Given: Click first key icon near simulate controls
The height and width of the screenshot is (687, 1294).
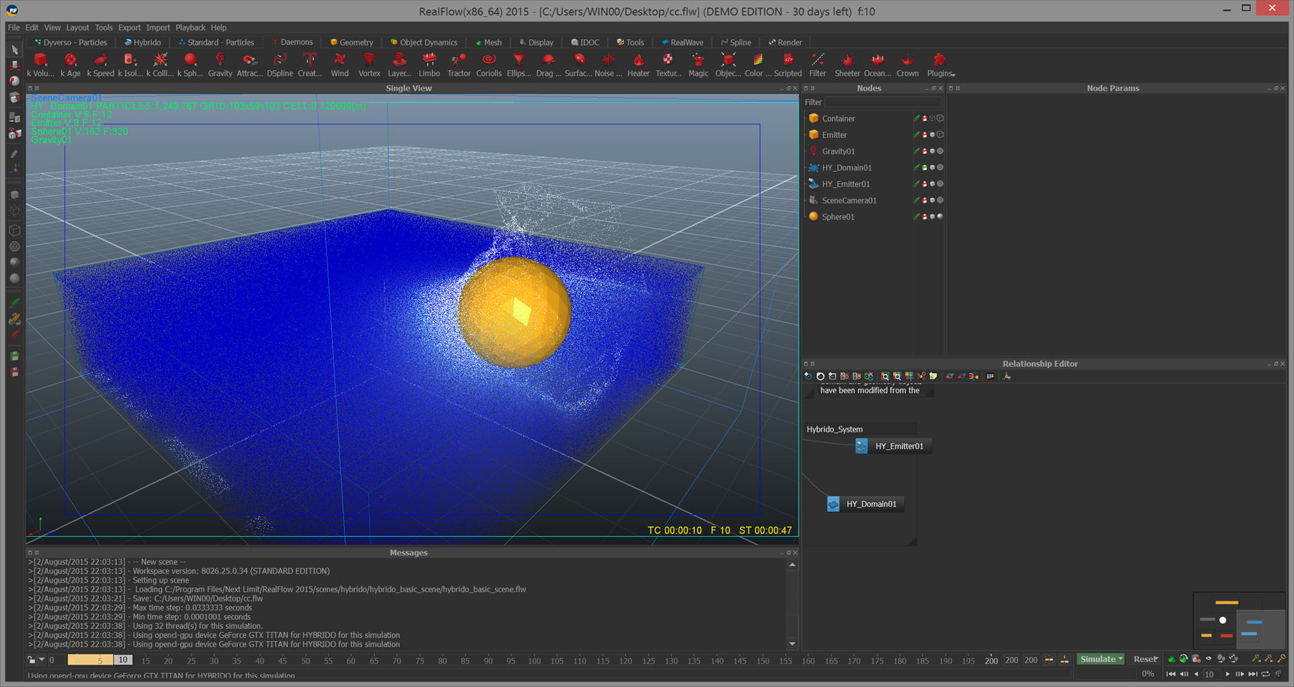Looking at the screenshot, I should pos(1256,659).
